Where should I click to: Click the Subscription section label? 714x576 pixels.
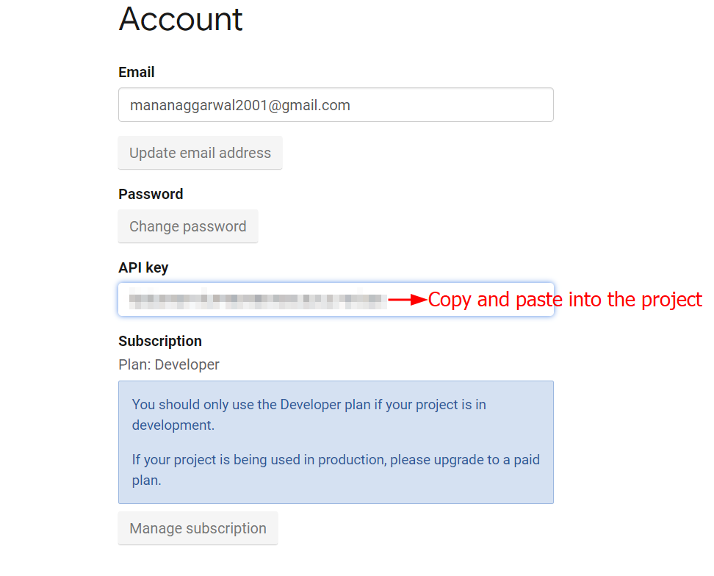(x=159, y=341)
